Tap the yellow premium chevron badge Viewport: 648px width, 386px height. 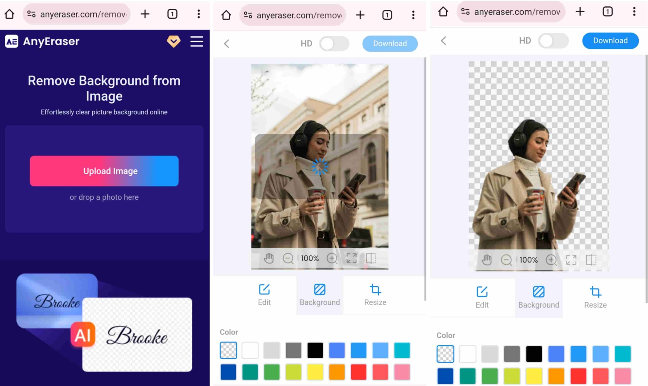click(174, 41)
